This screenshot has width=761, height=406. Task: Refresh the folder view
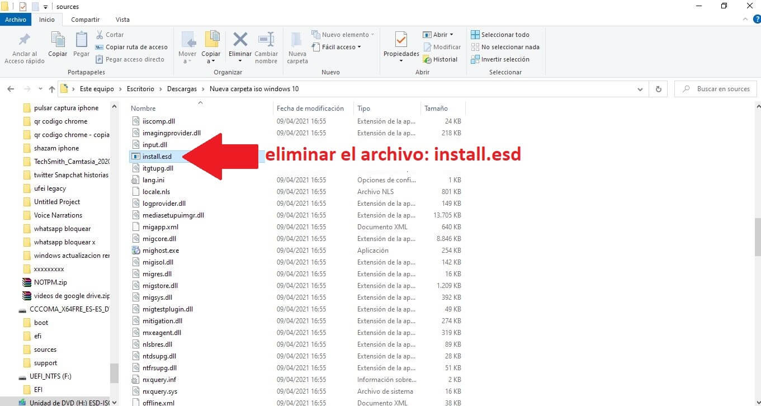click(x=658, y=89)
